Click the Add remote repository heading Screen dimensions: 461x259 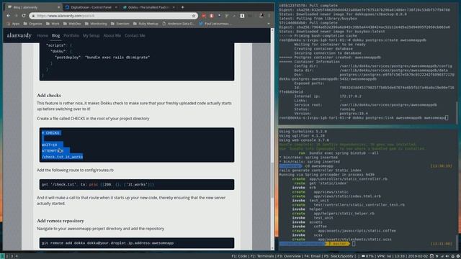61,221
